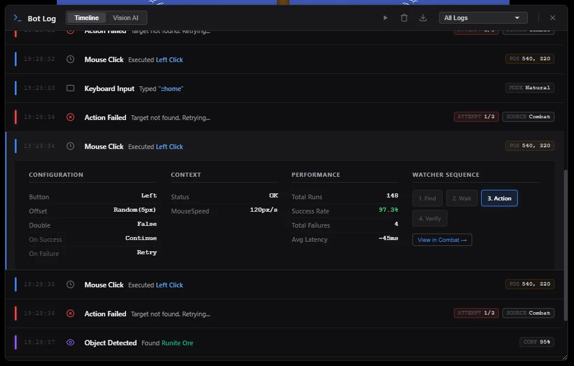Open the Vision AI tab
The width and height of the screenshot is (574, 366).
(x=125, y=18)
